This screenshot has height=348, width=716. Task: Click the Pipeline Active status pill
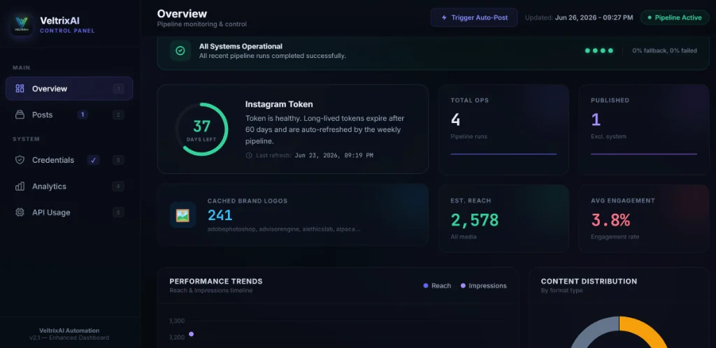(x=675, y=17)
